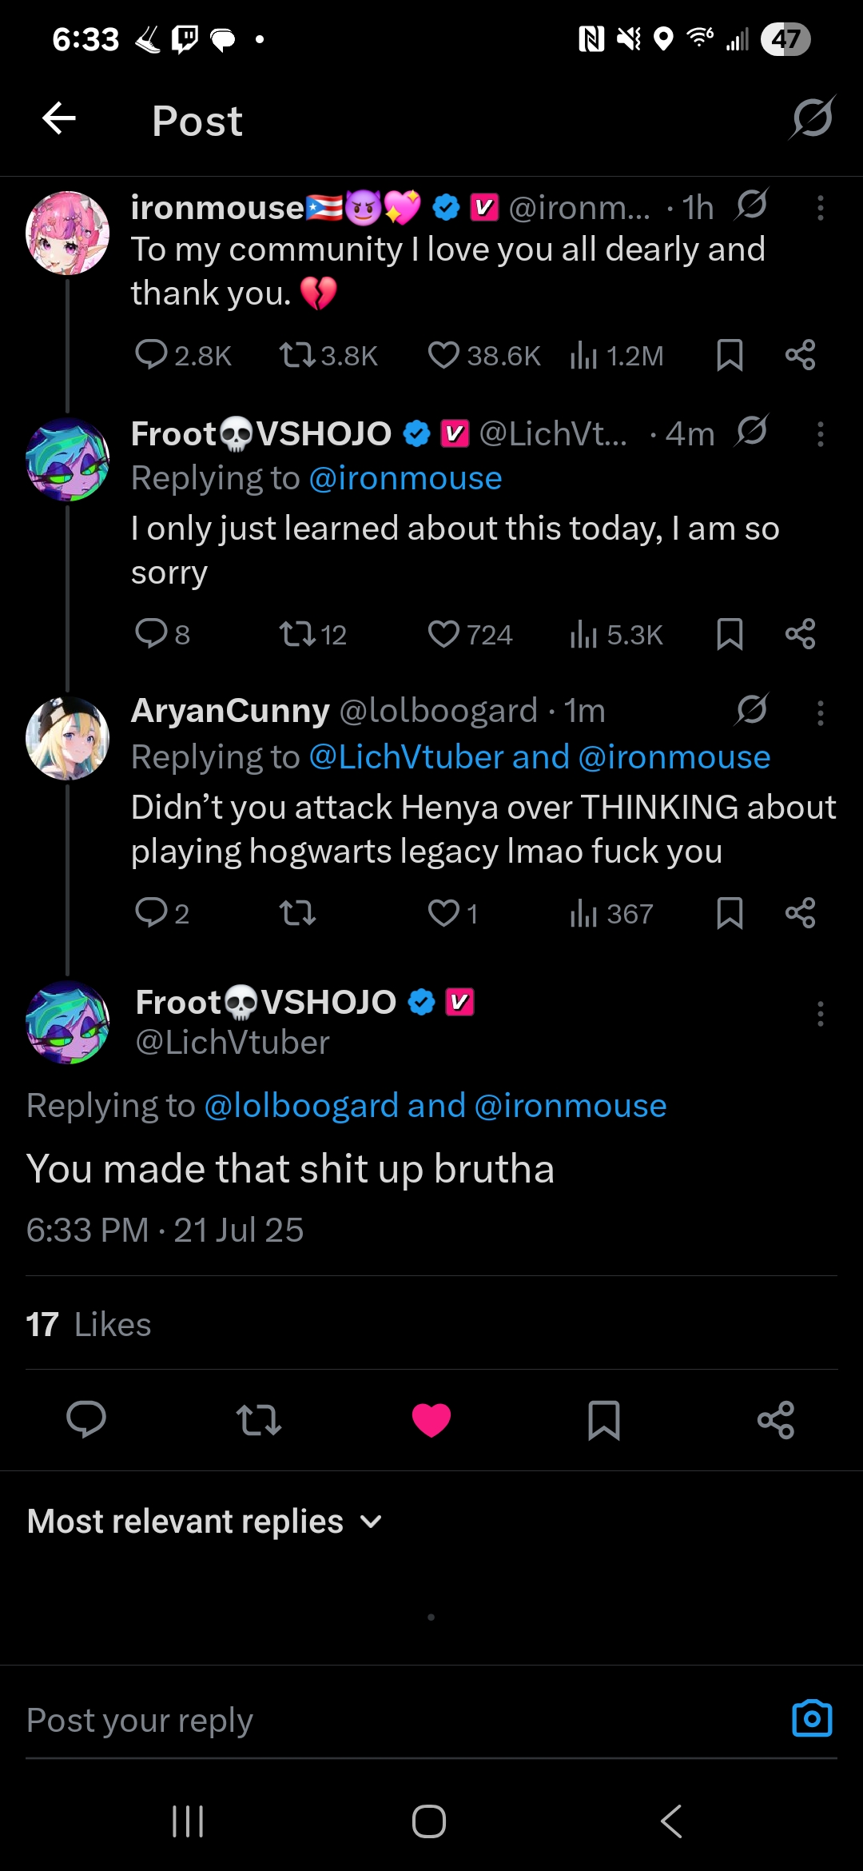
Task: Bookmark the main post by Froot
Action: tap(603, 1420)
